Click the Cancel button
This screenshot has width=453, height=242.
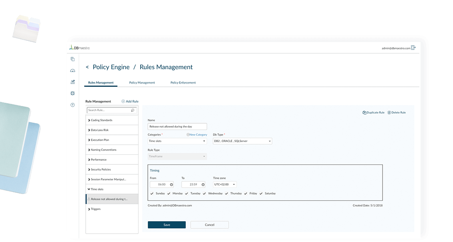[x=209, y=225]
